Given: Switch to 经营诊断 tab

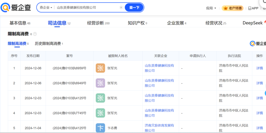Looking at the screenshot, I should (x=98, y=23).
